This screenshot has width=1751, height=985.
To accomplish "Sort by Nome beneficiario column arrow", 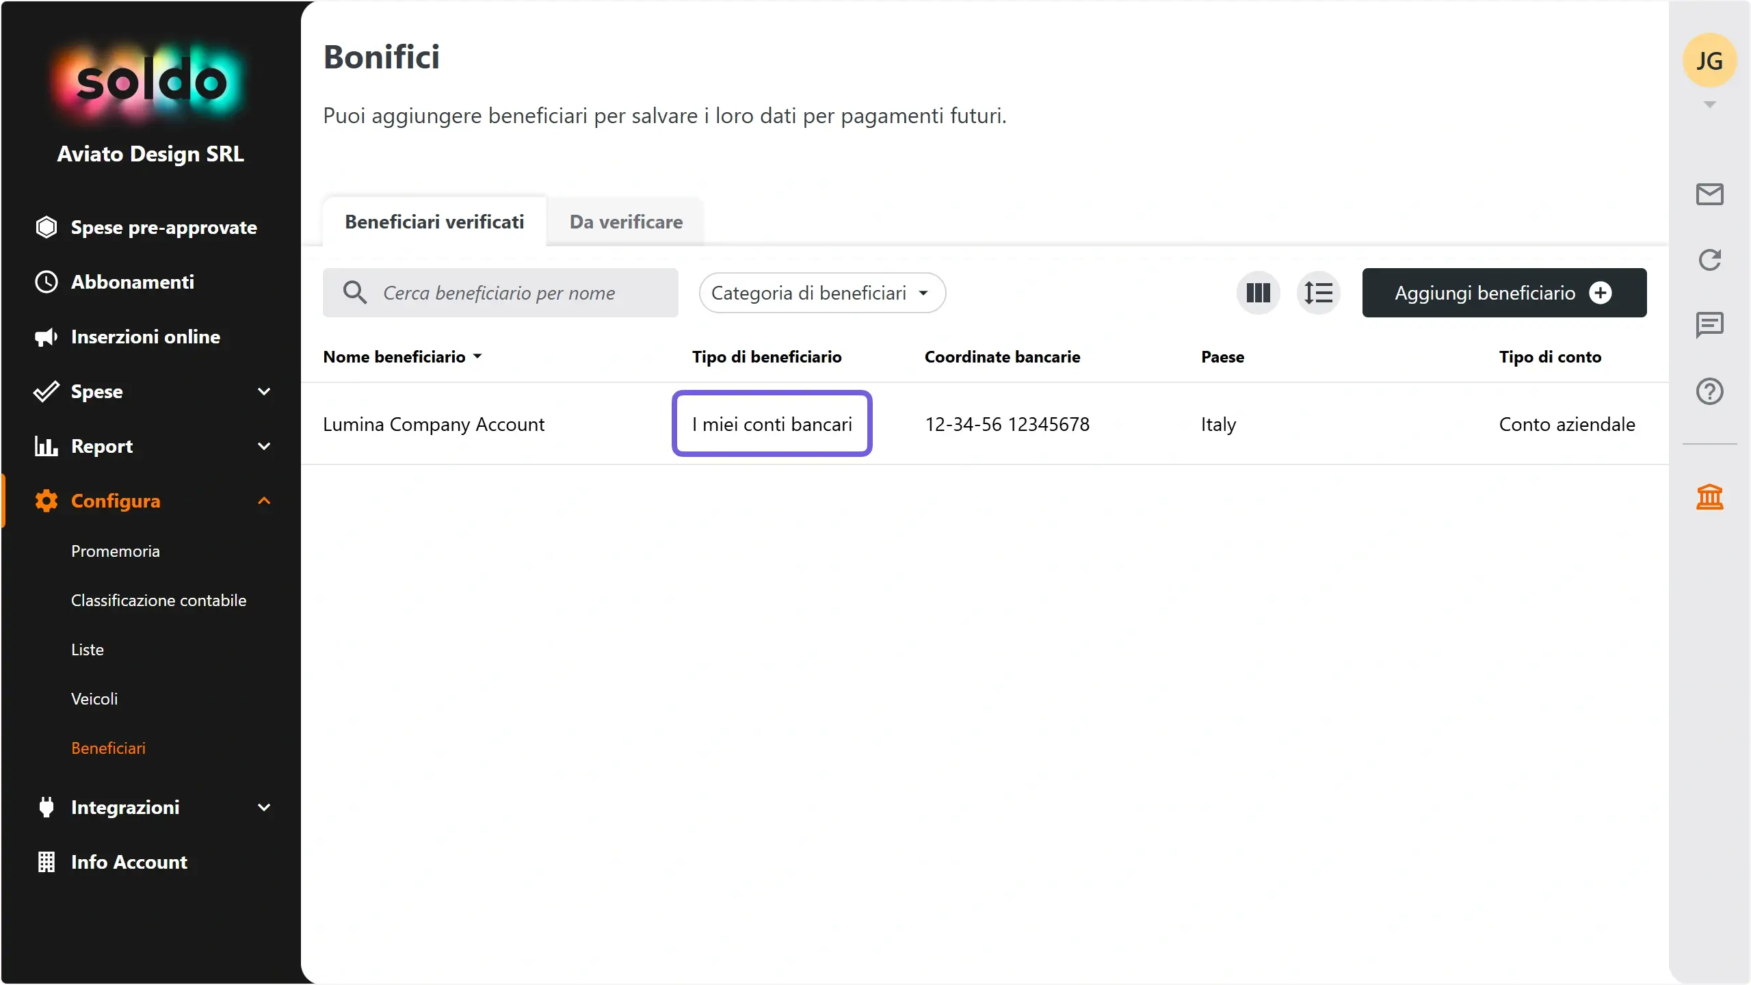I will pos(477,356).
